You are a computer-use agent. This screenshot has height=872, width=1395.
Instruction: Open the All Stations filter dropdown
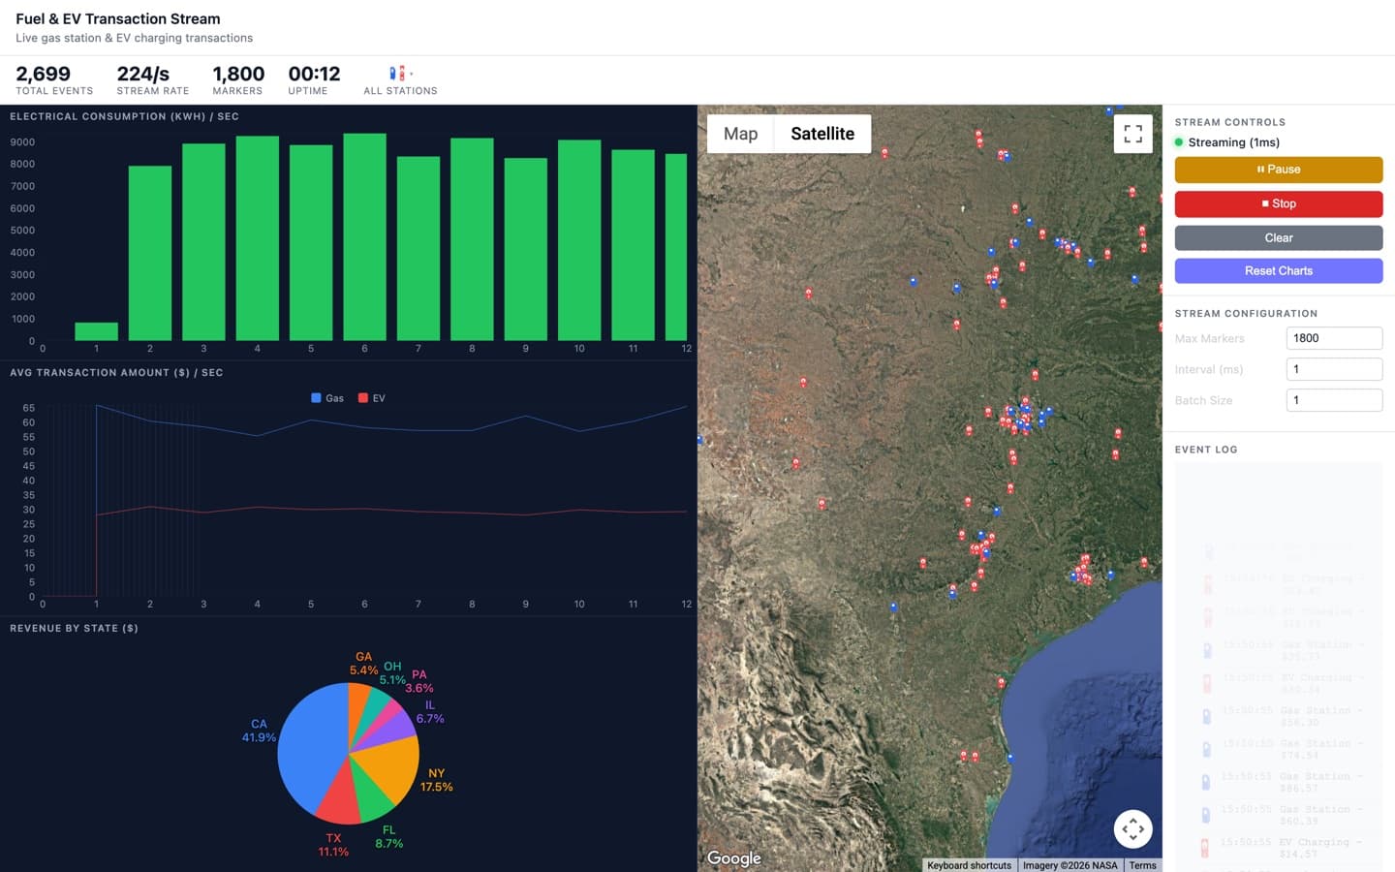pyautogui.click(x=400, y=80)
